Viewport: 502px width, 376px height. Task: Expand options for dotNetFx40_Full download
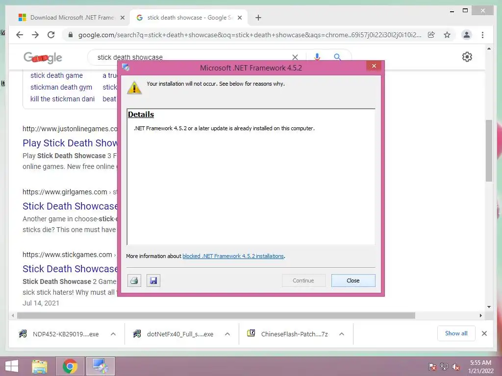coord(227,334)
